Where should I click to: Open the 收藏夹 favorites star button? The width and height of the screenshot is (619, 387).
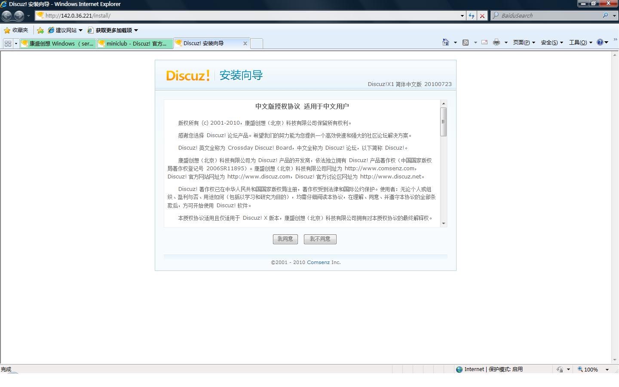16,30
